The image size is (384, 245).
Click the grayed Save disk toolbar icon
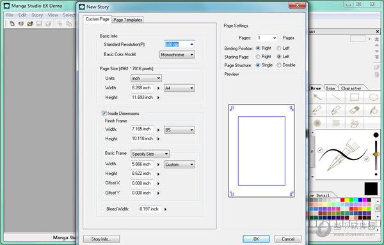[x=39, y=24]
